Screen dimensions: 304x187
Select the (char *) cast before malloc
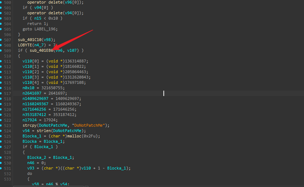tap(58, 136)
